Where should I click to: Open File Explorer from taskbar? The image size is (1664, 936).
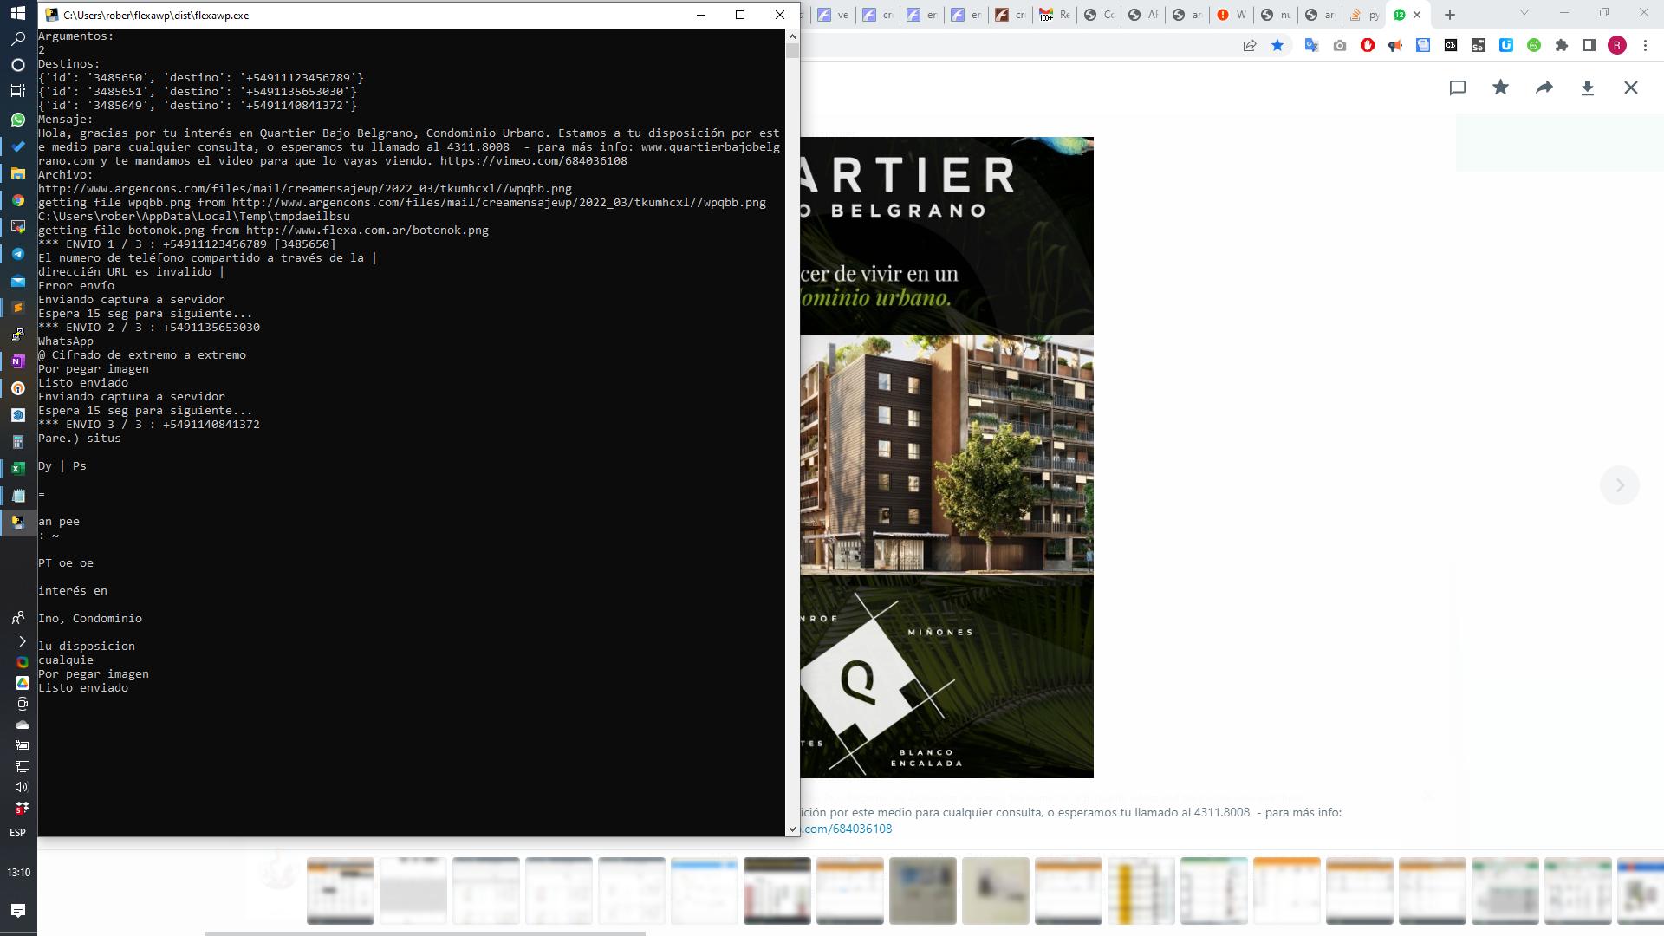(18, 173)
